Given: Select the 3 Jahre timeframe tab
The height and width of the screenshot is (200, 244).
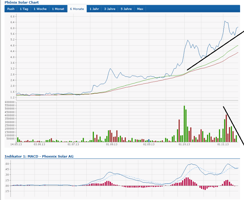Looking at the screenshot, I should (x=110, y=9).
